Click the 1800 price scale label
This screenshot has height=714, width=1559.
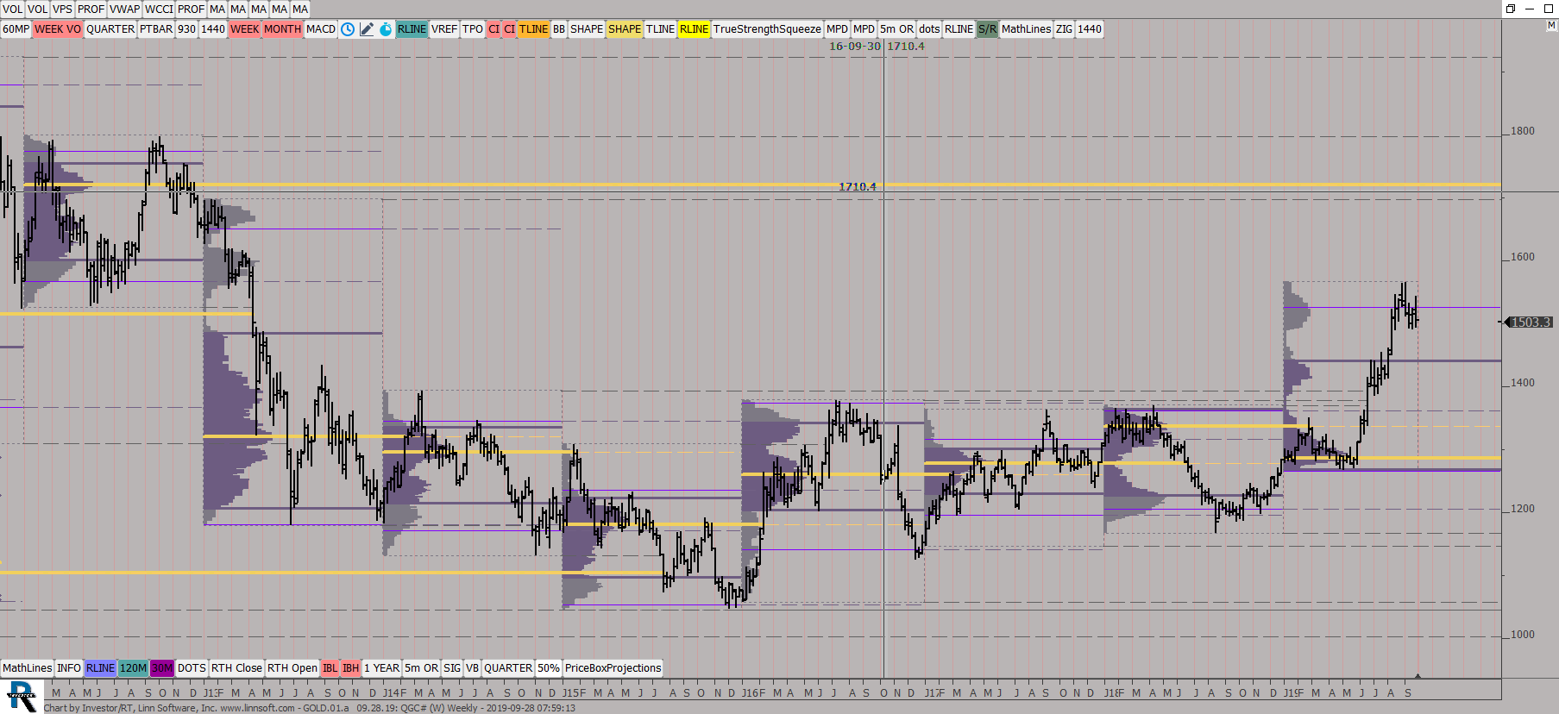[x=1523, y=131]
